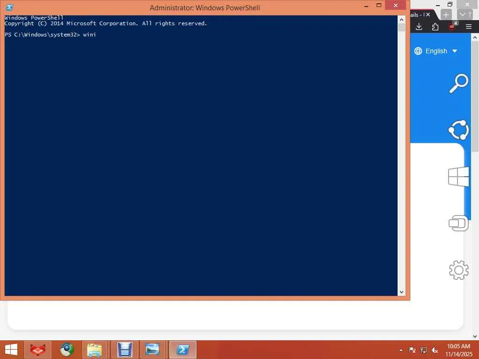Click the overlapping screens icon on webpage

pos(458,223)
